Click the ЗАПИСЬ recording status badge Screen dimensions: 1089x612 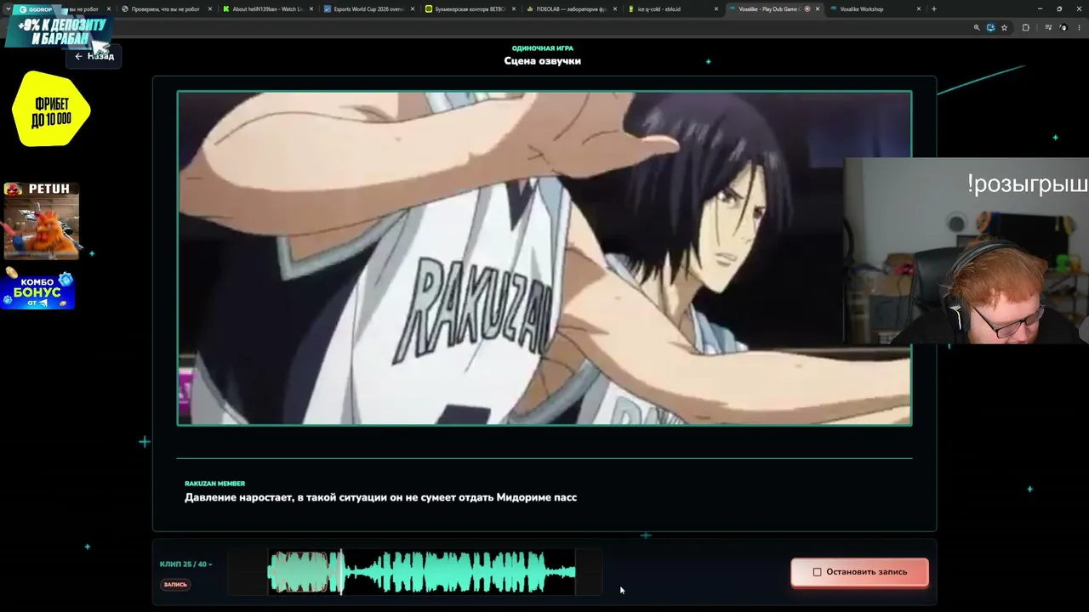175,585
